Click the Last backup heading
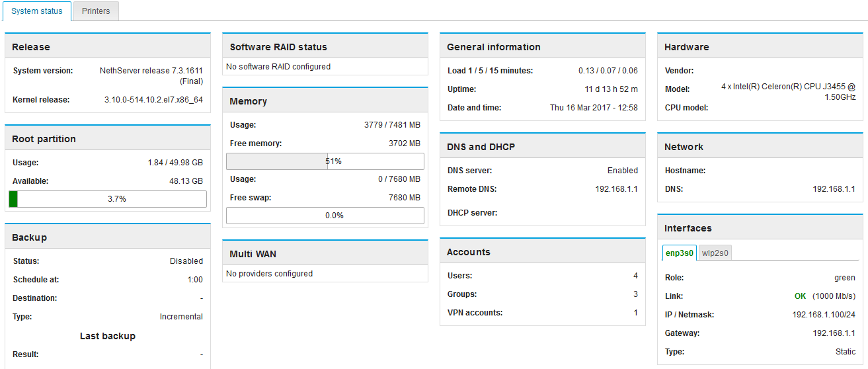This screenshot has height=369, width=868. [108, 336]
